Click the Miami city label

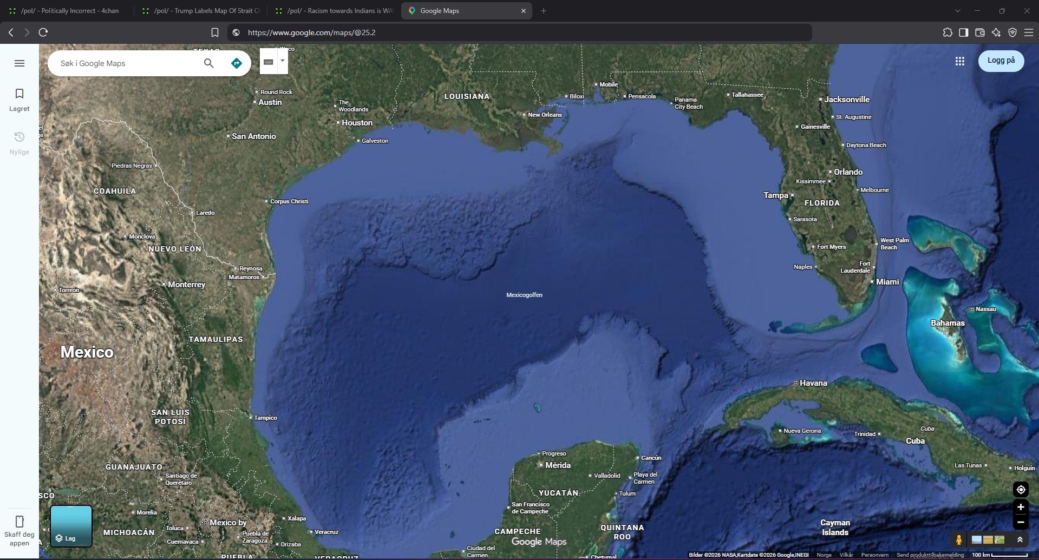pos(887,282)
